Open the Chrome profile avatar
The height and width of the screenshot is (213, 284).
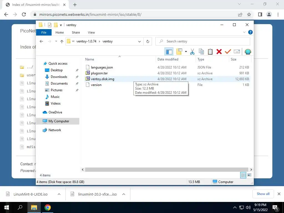click(x=269, y=14)
